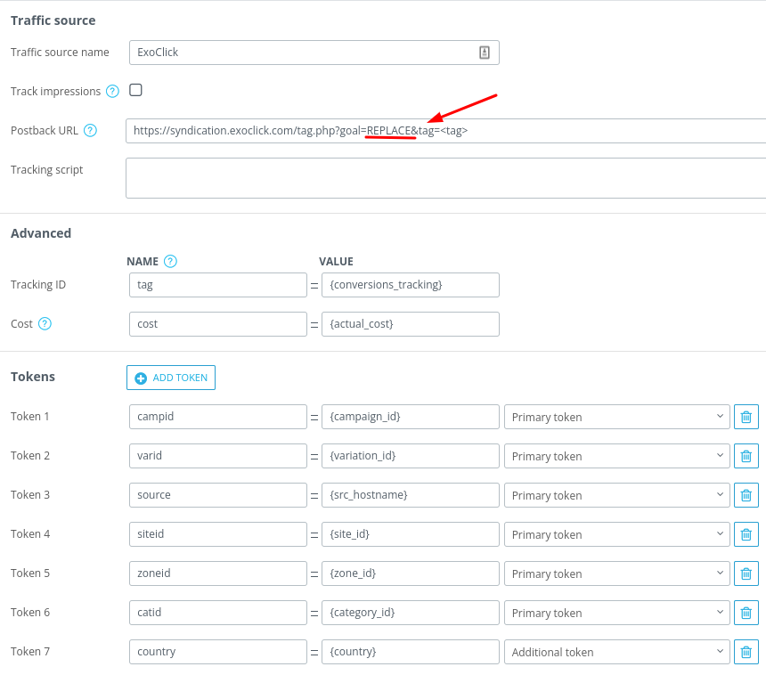The image size is (766, 675).
Task: Click the trash icon for Token 5
Action: 746,573
